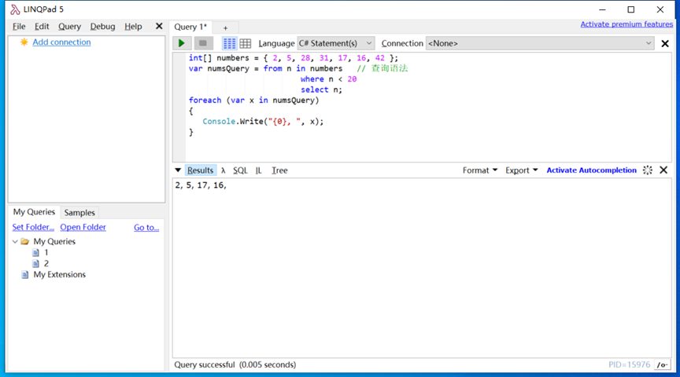Maximize the LINQPad window
This screenshot has width=680, height=377.
point(631,9)
